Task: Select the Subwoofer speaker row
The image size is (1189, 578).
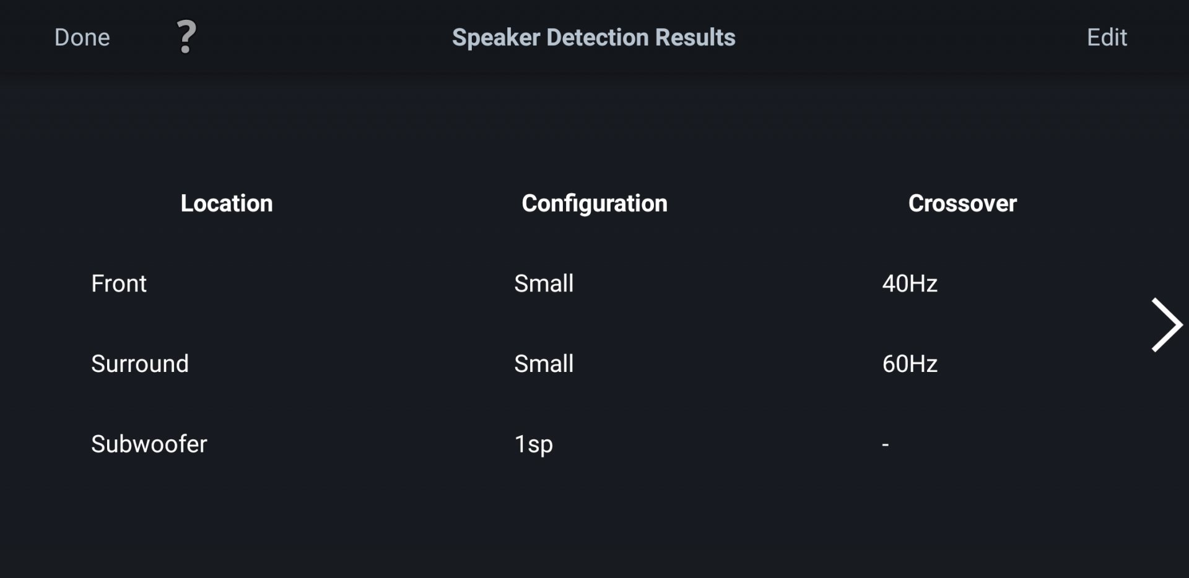Action: tap(149, 444)
